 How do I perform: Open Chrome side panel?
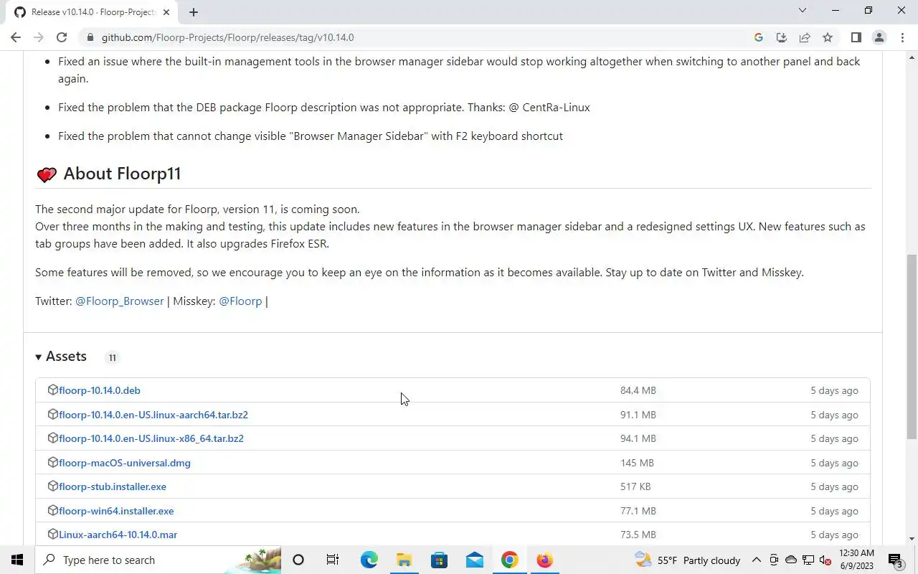tap(856, 37)
